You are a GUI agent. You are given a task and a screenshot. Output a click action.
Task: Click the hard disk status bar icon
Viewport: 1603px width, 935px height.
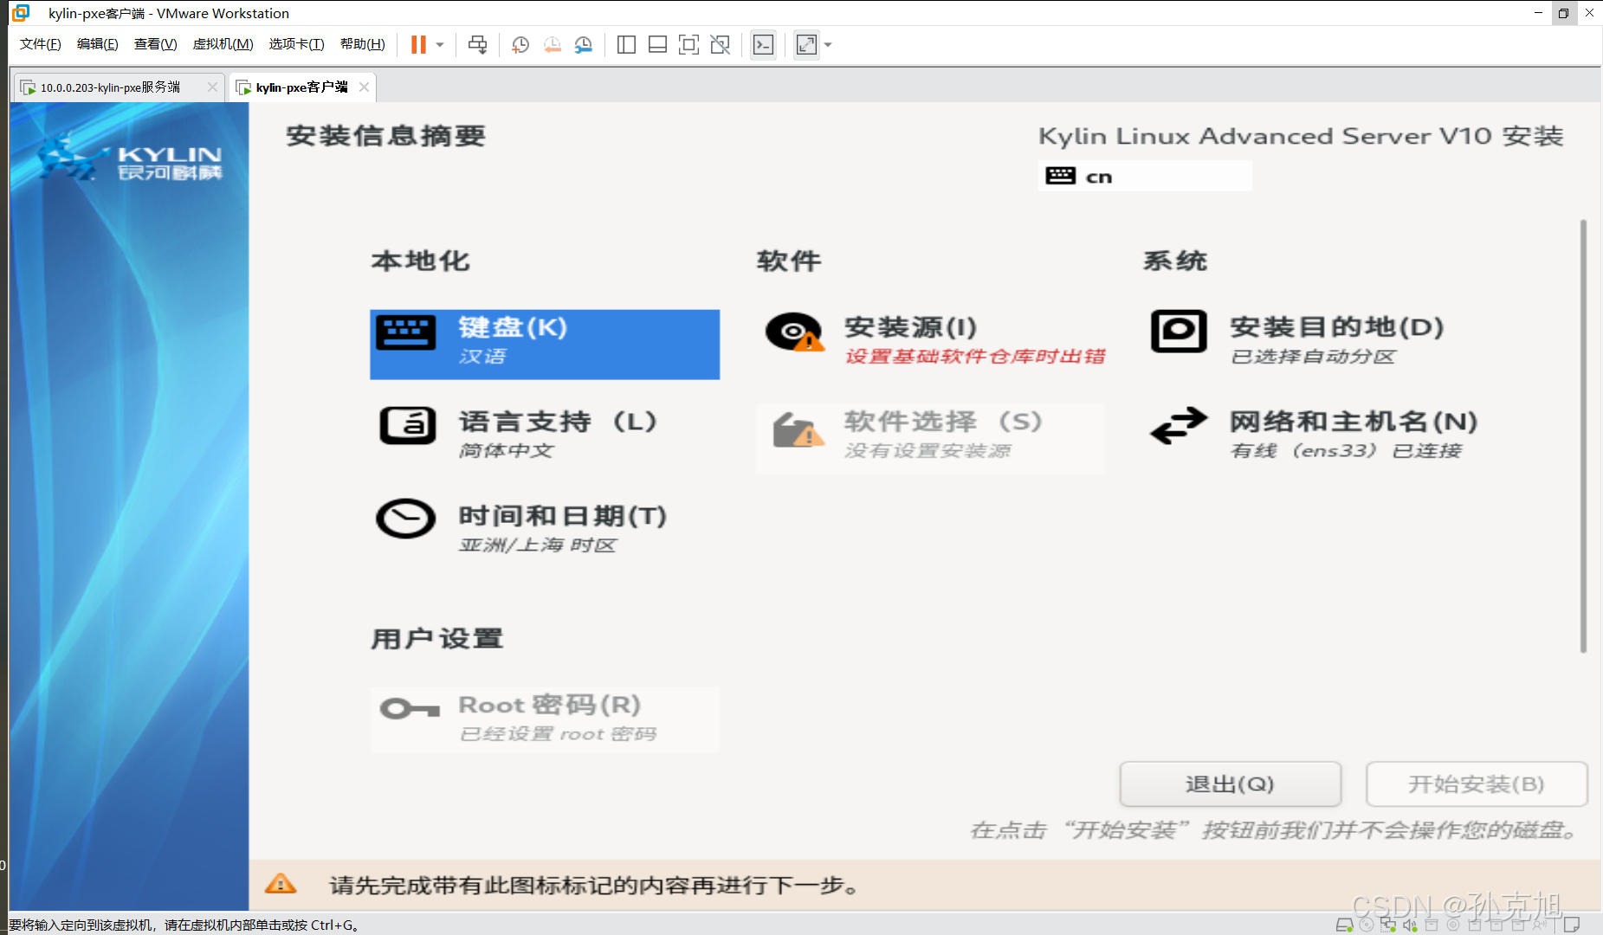1344,925
